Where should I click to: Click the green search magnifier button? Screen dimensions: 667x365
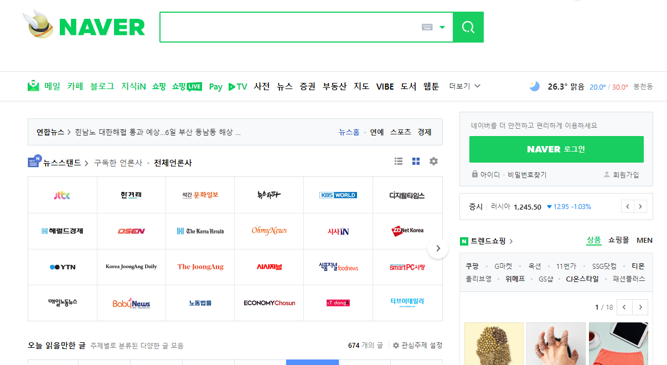point(468,27)
